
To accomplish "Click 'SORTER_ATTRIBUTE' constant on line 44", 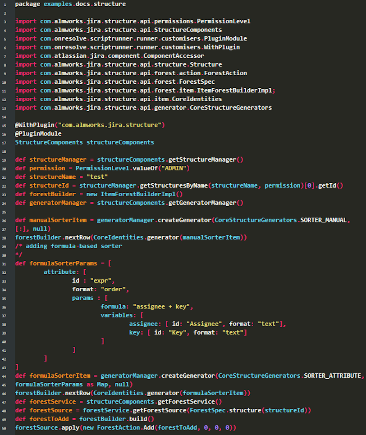I will pos(332,376).
